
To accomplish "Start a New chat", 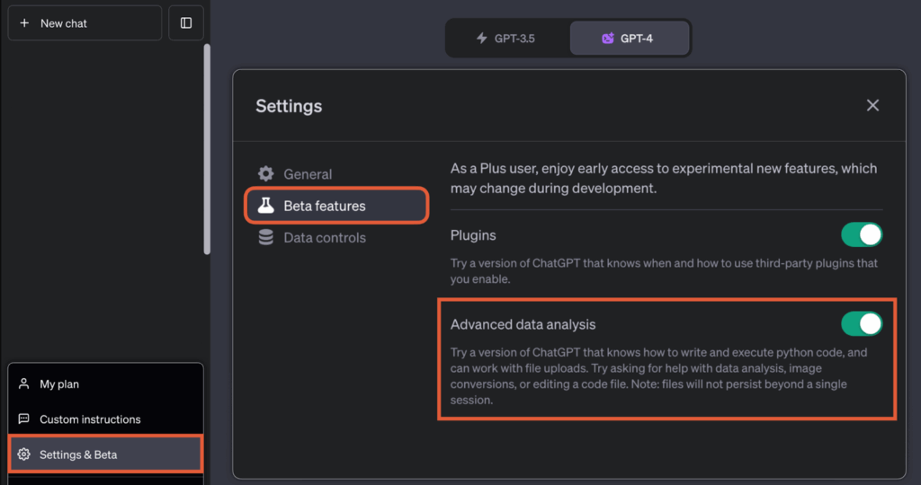I will pyautogui.click(x=85, y=22).
